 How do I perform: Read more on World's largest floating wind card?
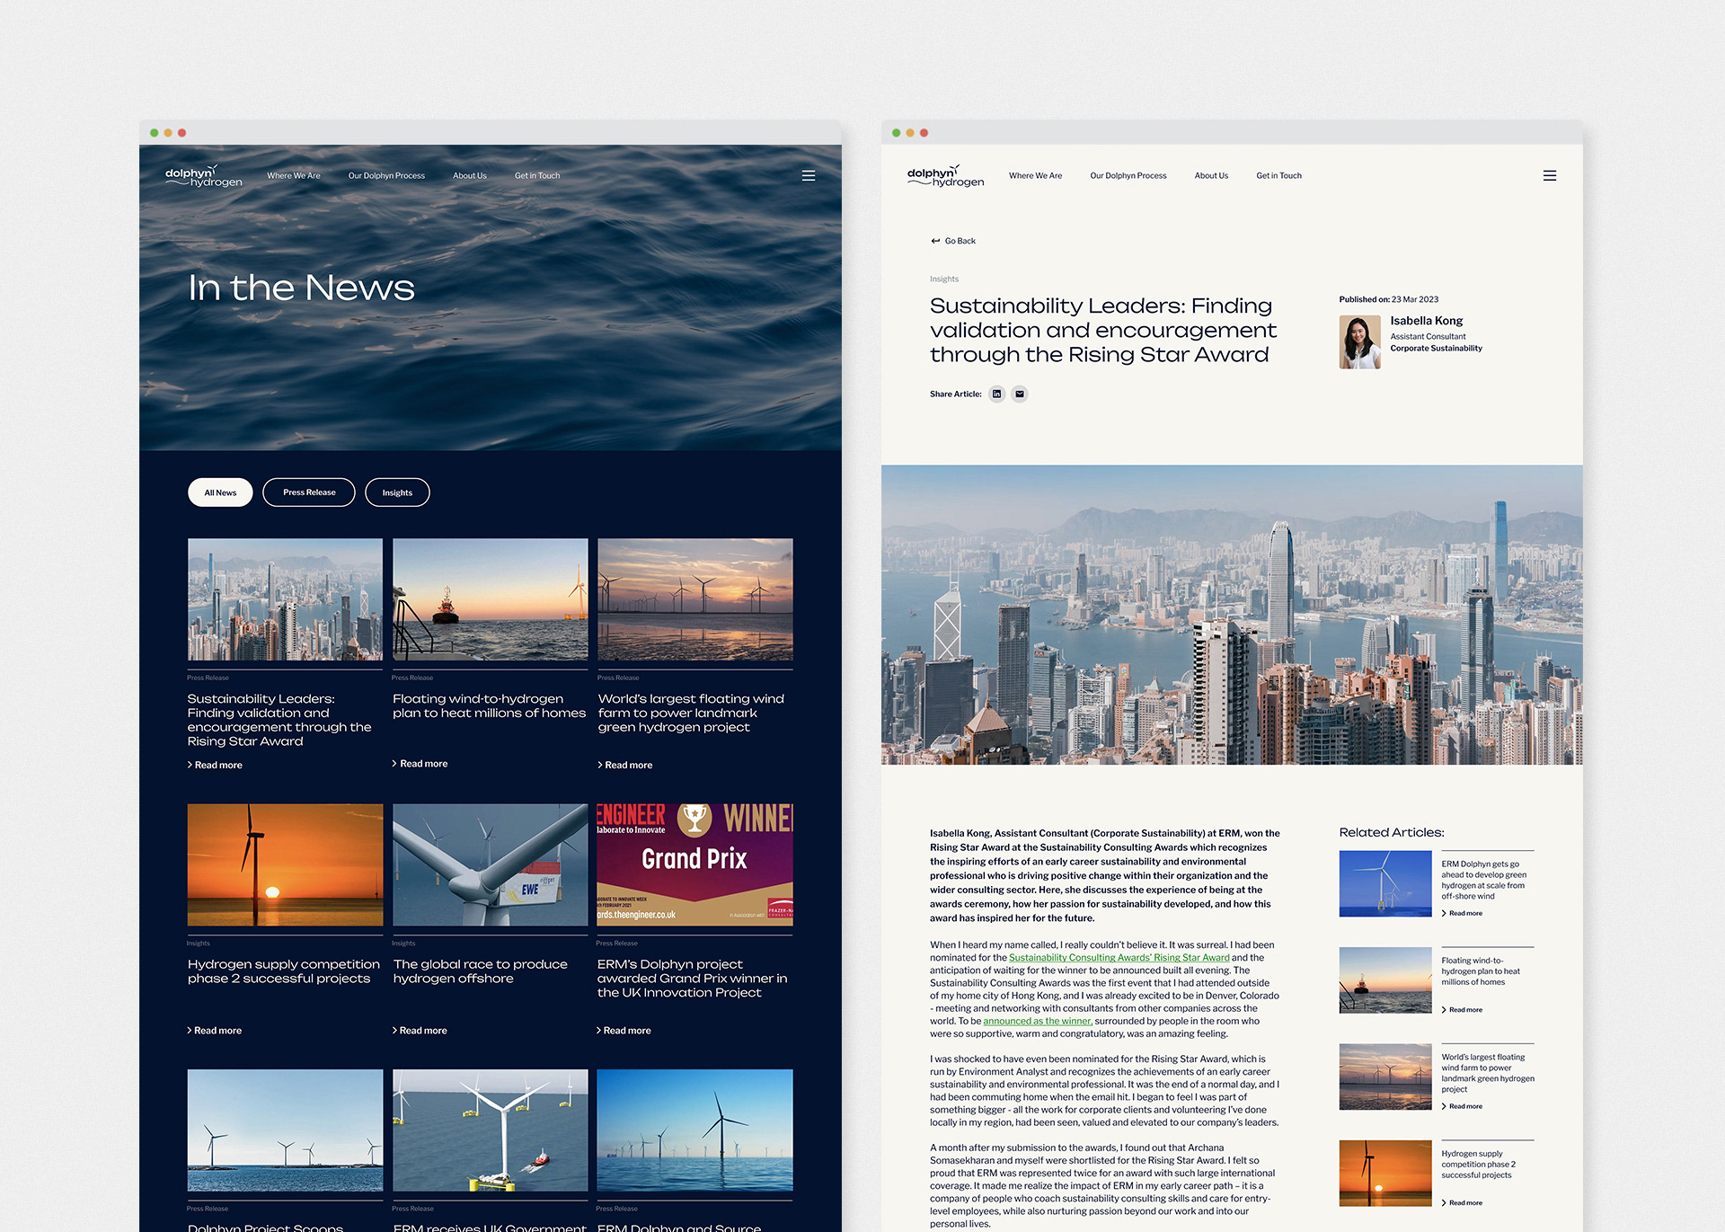tap(625, 765)
